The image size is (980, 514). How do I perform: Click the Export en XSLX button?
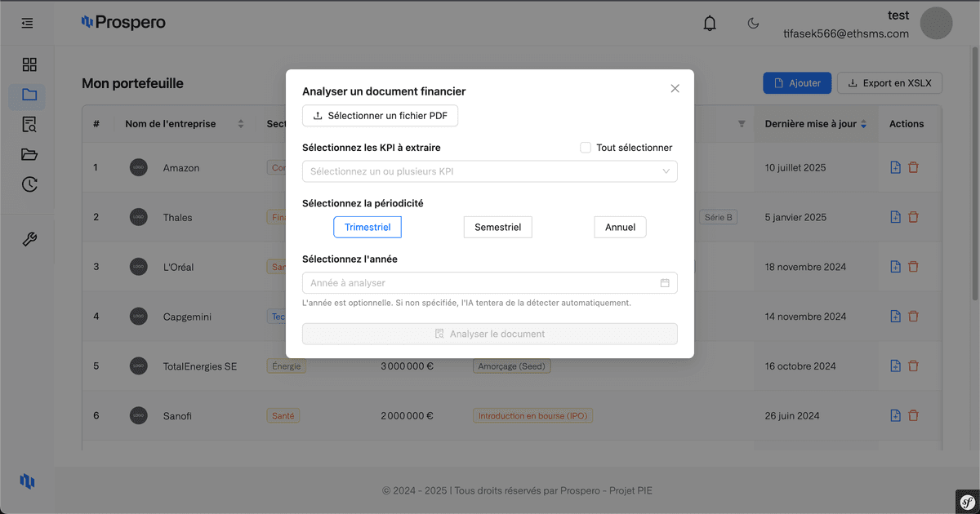889,82
